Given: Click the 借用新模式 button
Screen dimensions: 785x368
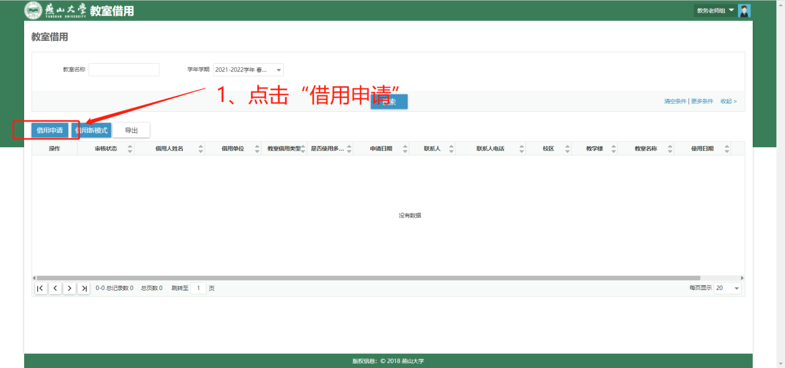Looking at the screenshot, I should 92,131.
